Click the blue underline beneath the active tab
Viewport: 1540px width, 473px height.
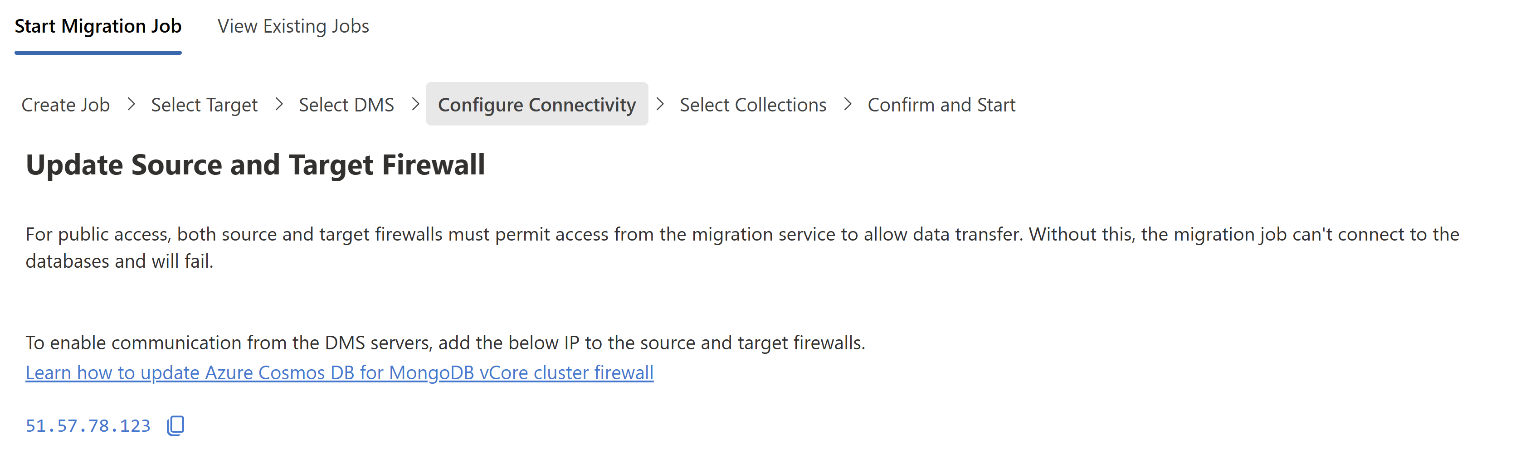tap(98, 53)
